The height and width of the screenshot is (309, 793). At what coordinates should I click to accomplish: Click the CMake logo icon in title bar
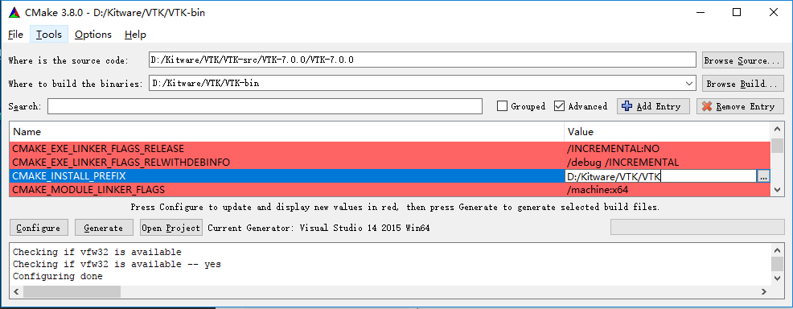(14, 13)
